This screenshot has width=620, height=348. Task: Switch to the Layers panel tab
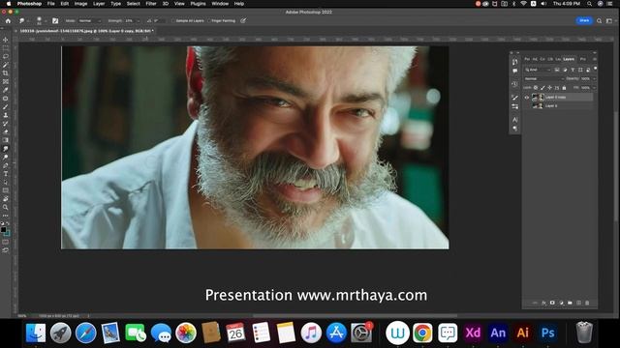pyautogui.click(x=569, y=59)
